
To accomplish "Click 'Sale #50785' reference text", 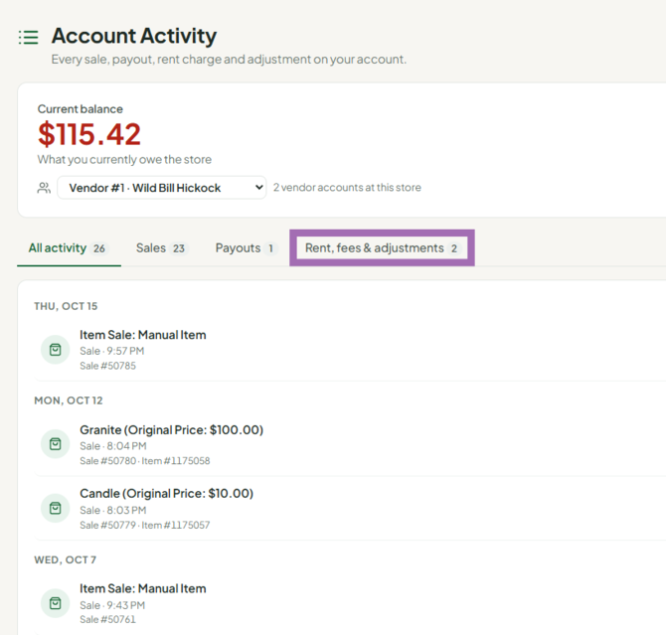I will [x=108, y=366].
